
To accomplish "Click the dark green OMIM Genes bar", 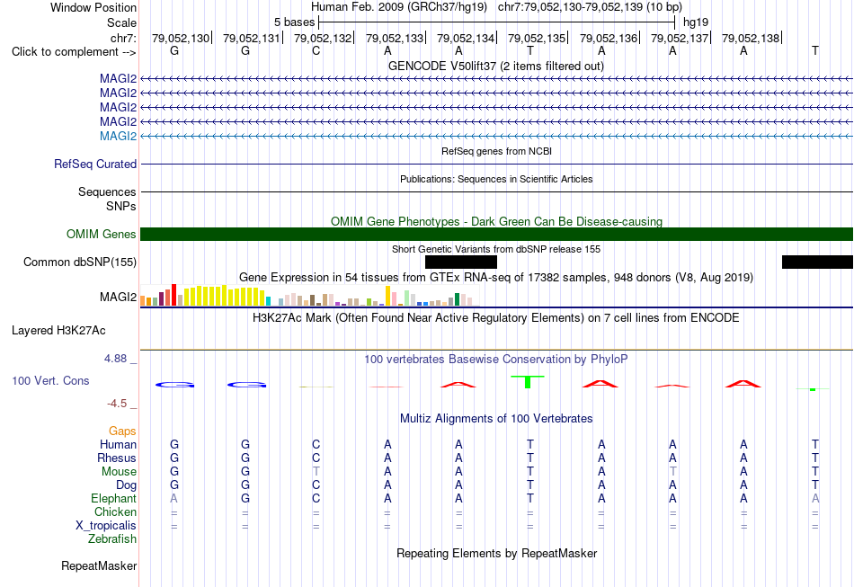I will [496, 234].
